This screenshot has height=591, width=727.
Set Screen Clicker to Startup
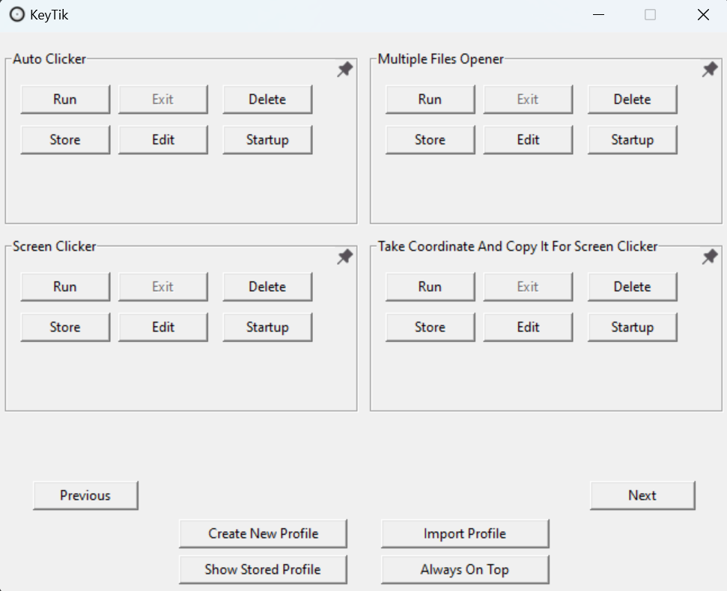pos(267,327)
